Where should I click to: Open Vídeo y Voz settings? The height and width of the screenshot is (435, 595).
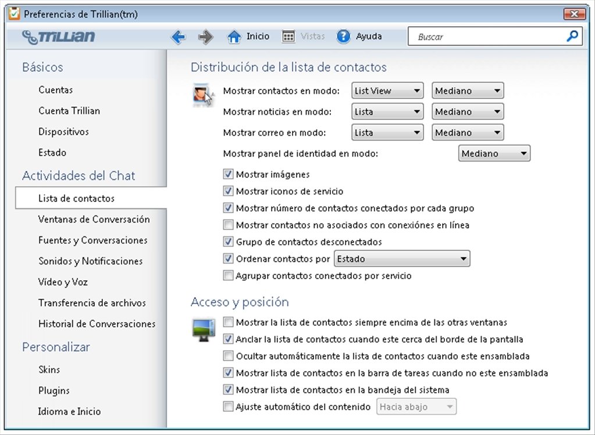coord(63,282)
